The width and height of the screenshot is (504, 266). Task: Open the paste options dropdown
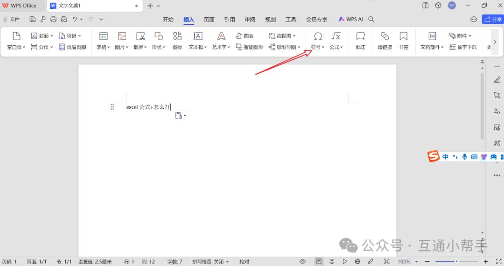[x=181, y=116]
